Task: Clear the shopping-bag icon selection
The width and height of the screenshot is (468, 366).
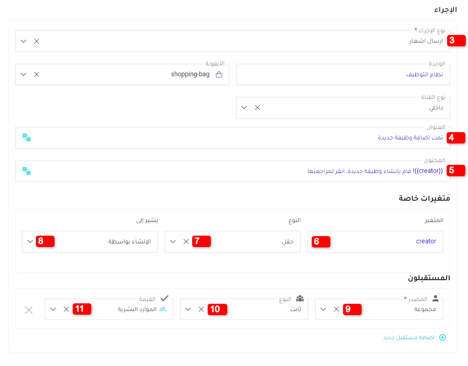Action: coord(36,74)
